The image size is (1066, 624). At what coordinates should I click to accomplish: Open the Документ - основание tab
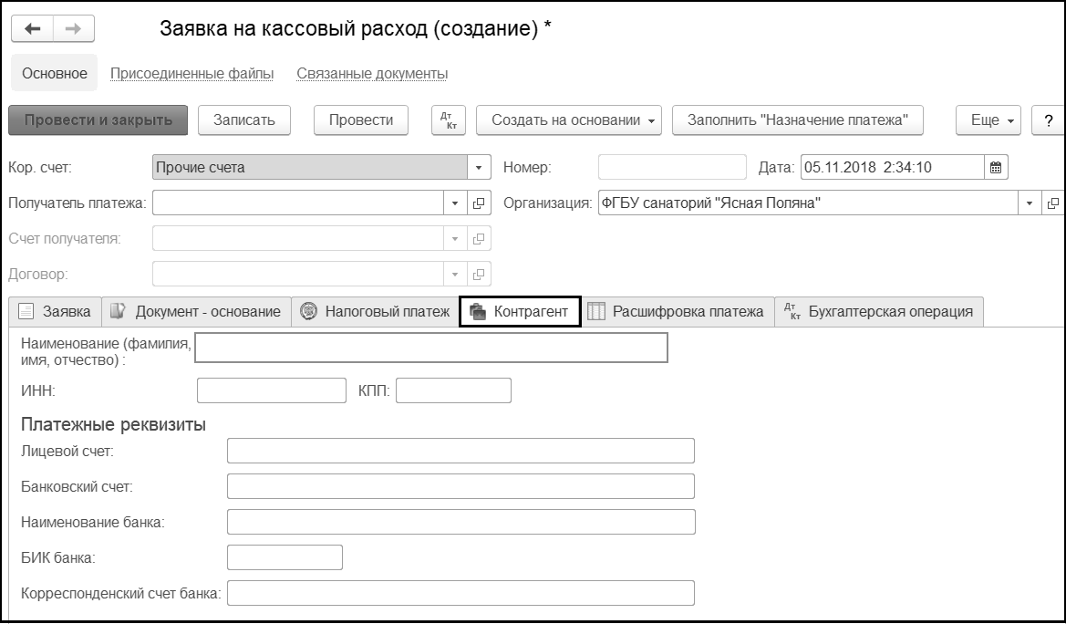point(196,312)
